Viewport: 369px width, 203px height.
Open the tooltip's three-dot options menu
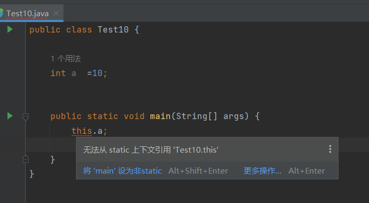[x=330, y=149]
